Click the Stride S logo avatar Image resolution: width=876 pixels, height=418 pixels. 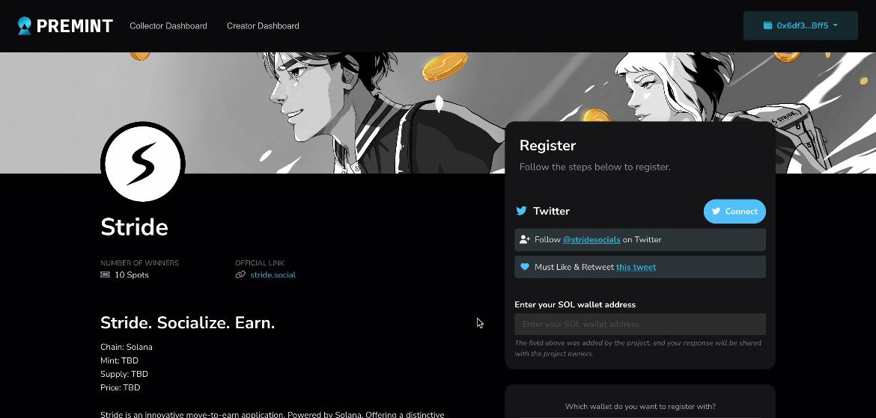point(143,164)
